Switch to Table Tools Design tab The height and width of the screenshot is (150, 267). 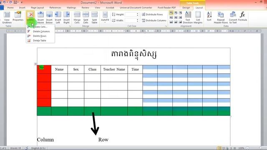186,8
